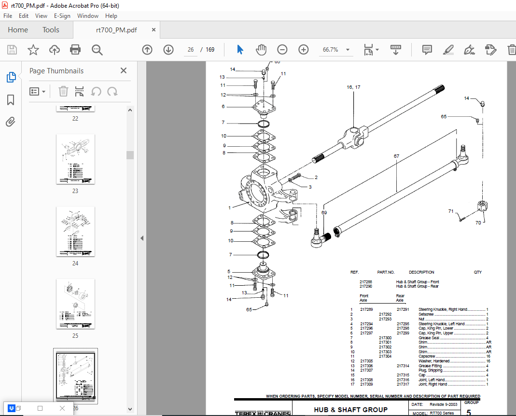
Task: Toggle the Bookmarks sidebar panel
Action: pyautogui.click(x=11, y=100)
